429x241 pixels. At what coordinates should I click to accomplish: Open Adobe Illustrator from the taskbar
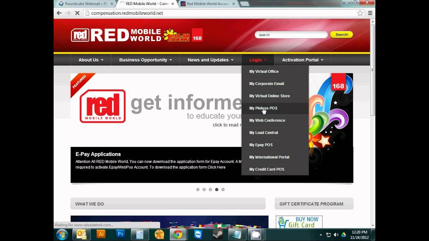coord(101,234)
